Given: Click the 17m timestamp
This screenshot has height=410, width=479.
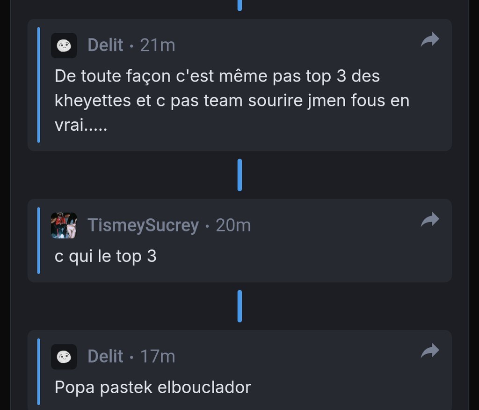Looking at the screenshot, I should tap(158, 357).
